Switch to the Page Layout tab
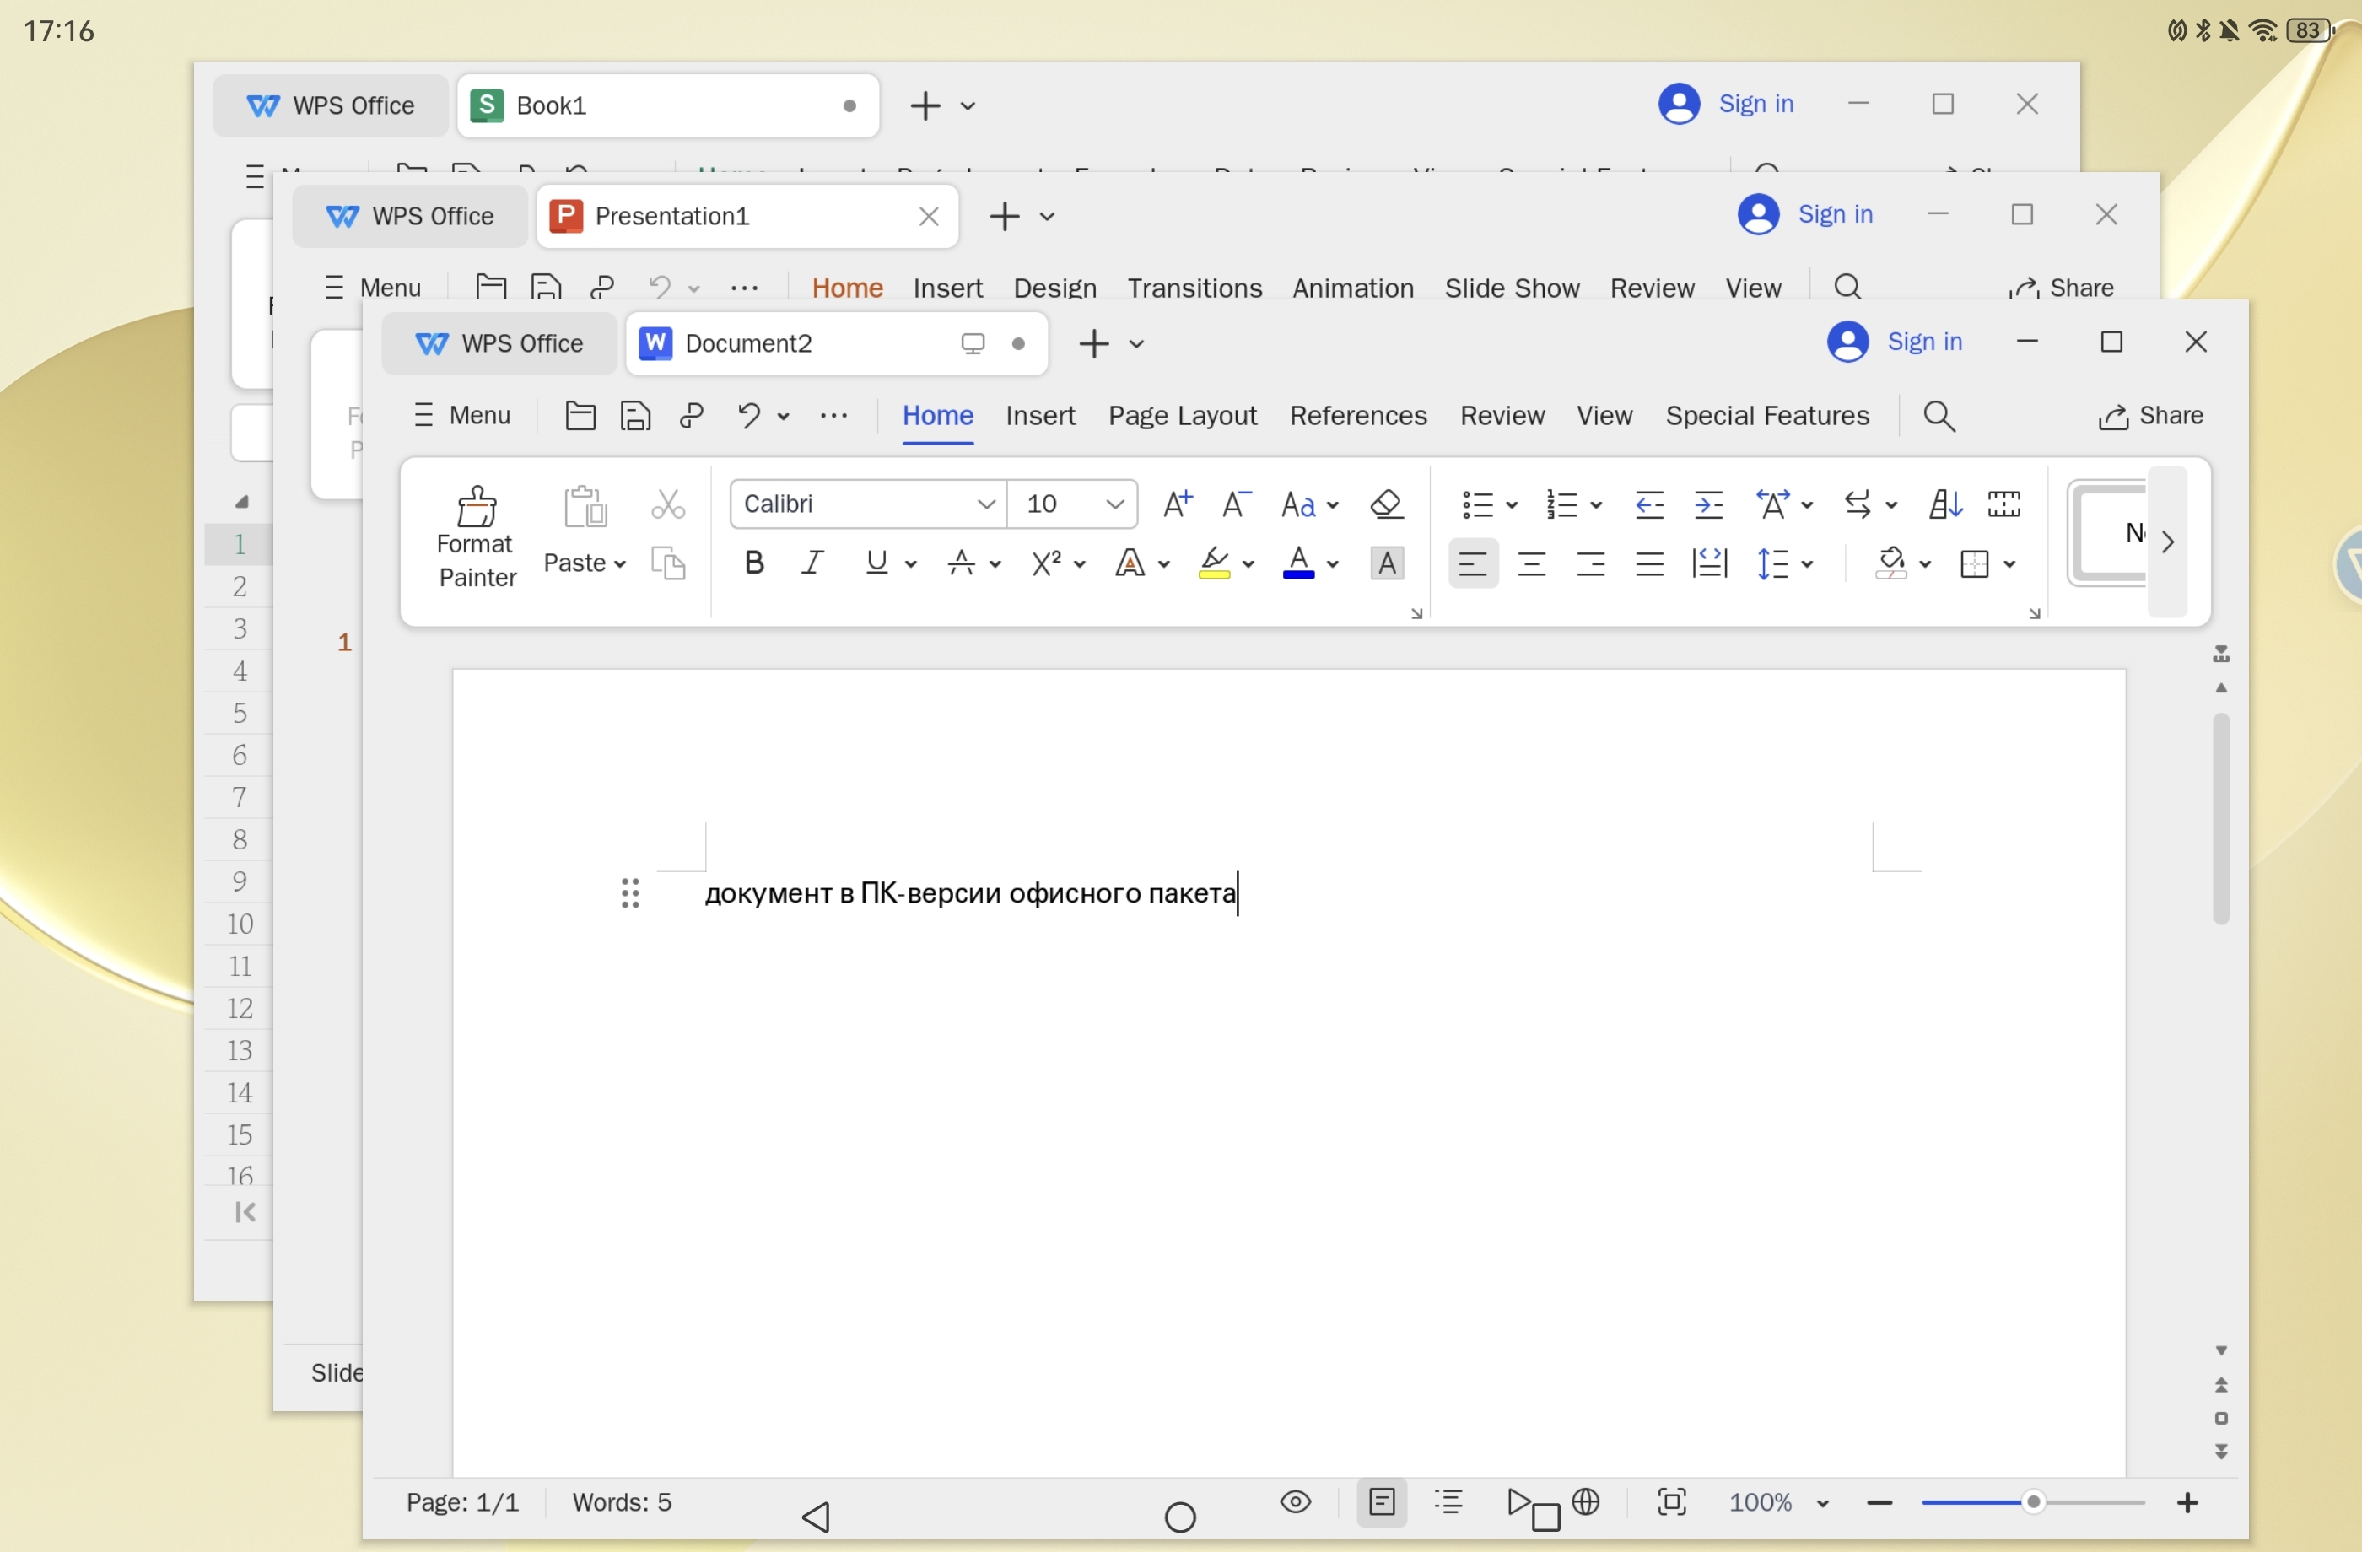2362x1552 pixels. click(1182, 416)
